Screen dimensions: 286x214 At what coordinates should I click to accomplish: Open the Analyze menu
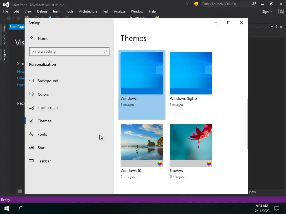(120, 11)
